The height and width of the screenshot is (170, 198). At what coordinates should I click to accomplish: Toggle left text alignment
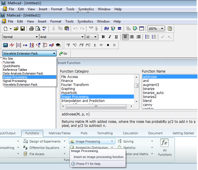point(125,37)
